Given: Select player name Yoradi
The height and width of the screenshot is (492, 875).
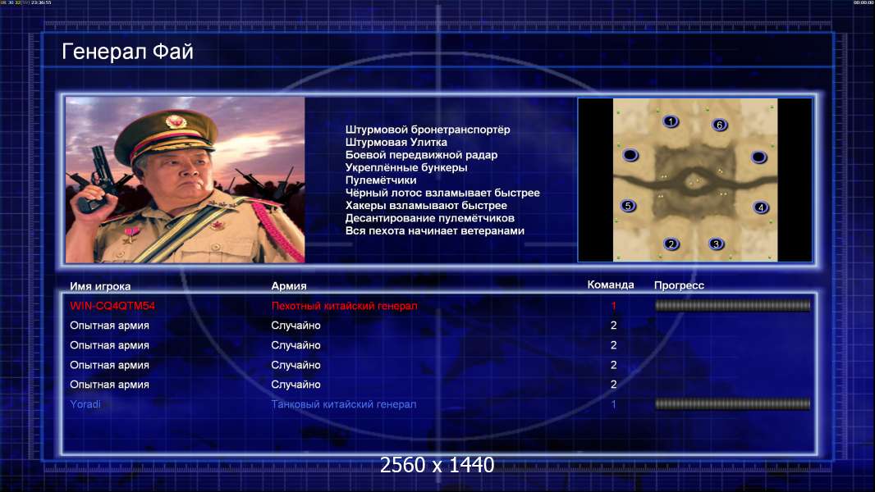Looking at the screenshot, I should pyautogui.click(x=85, y=404).
